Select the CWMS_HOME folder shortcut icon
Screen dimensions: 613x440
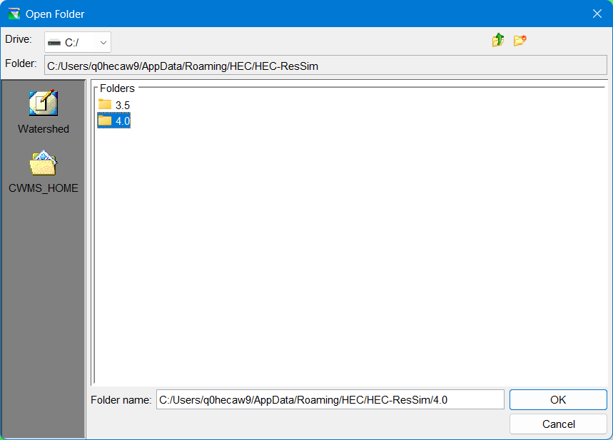pos(43,163)
